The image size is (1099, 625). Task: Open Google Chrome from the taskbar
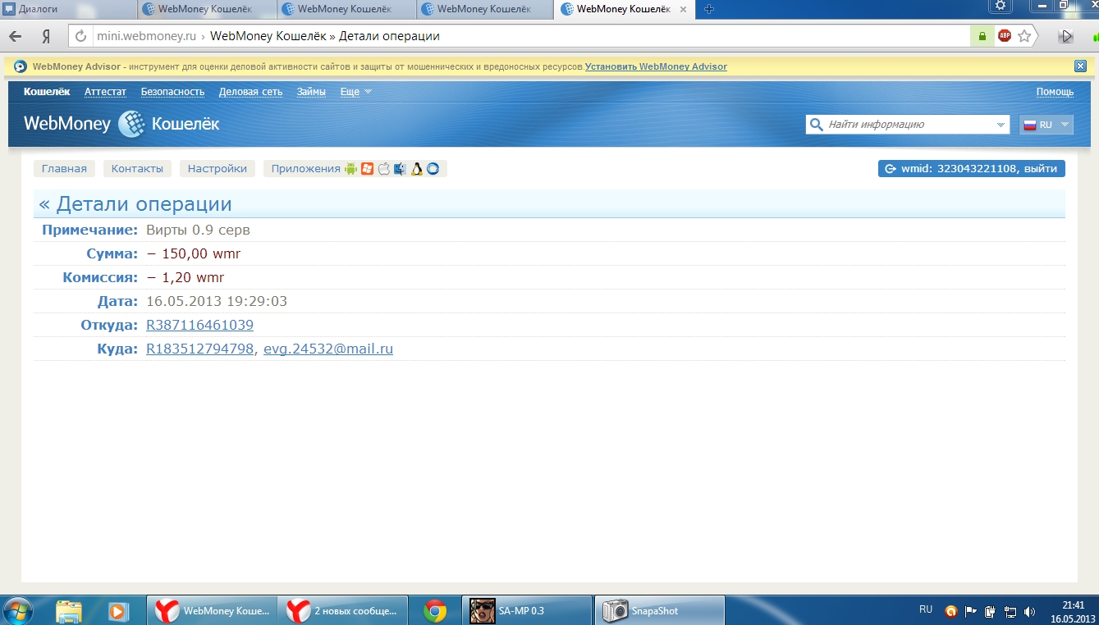tap(434, 611)
